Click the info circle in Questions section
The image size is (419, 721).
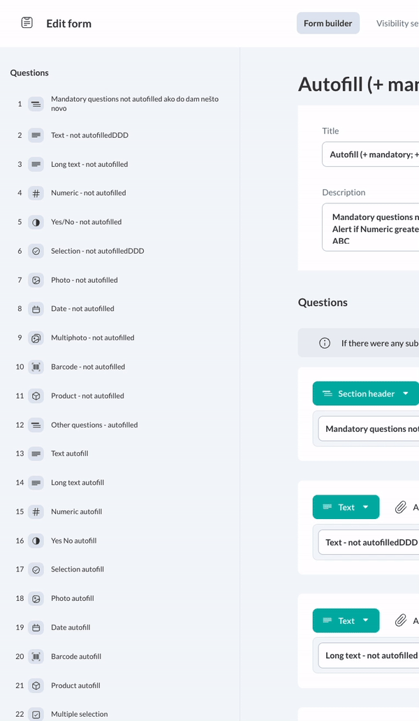click(x=324, y=342)
